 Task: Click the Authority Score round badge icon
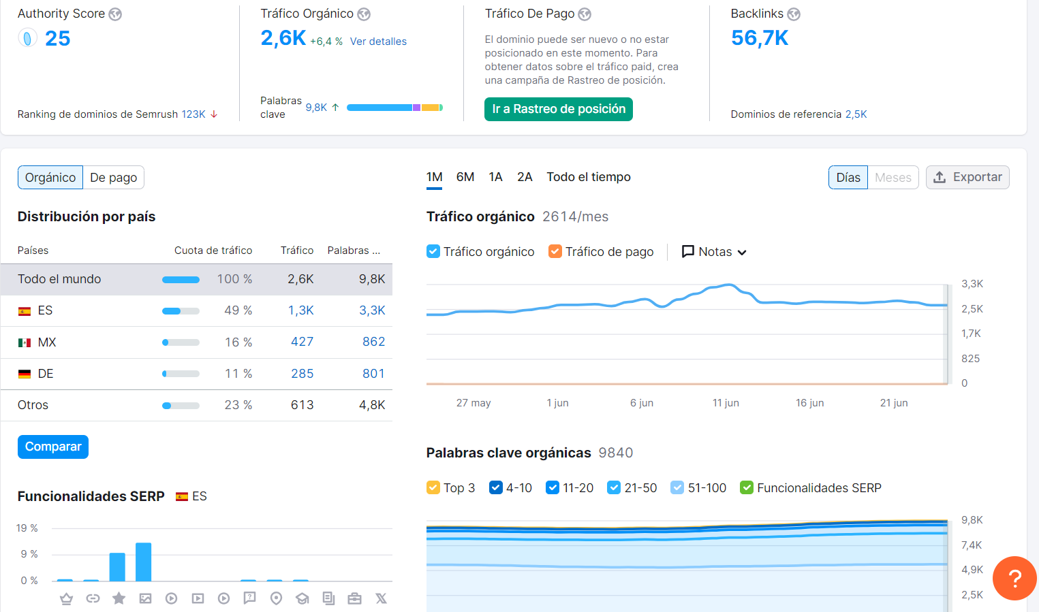click(x=27, y=38)
